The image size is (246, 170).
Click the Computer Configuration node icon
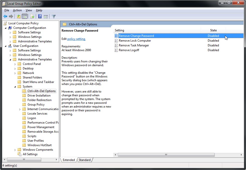(x=10, y=28)
